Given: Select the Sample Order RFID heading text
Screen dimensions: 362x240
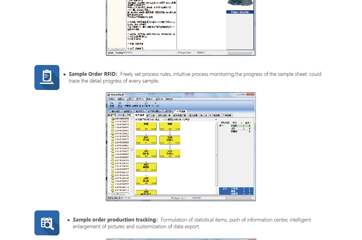Looking at the screenshot, I should click(93, 74).
